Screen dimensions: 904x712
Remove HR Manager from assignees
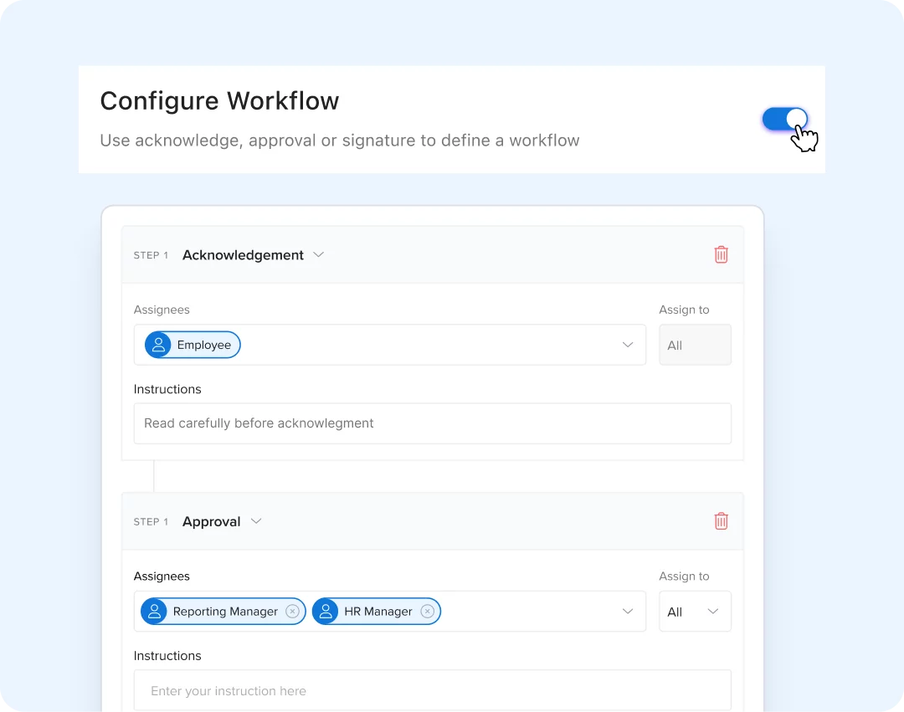tap(427, 612)
